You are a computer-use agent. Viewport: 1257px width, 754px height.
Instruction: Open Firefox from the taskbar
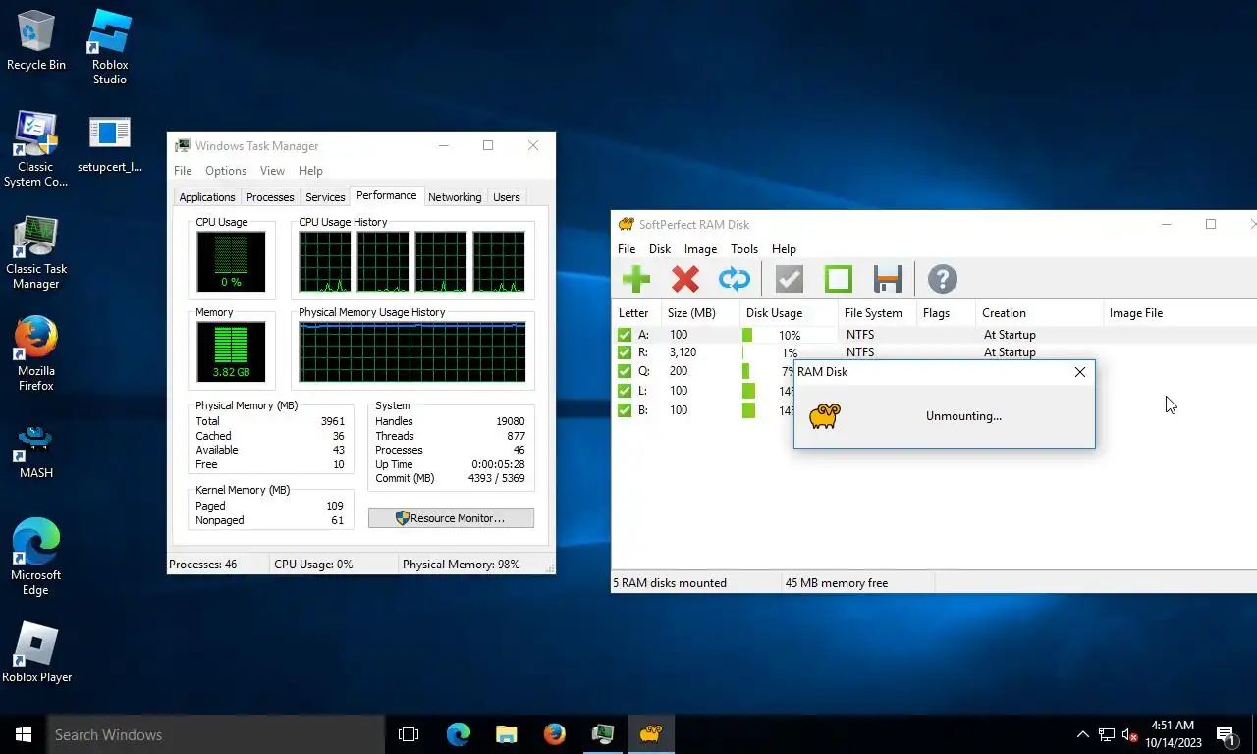point(554,734)
